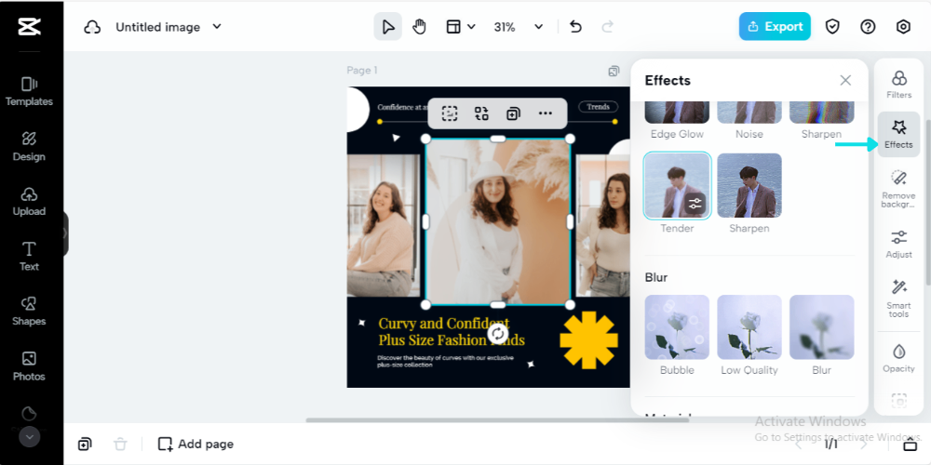Viewport: 931px width, 465px height.
Task: Click the cloud save status icon
Action: point(92,27)
